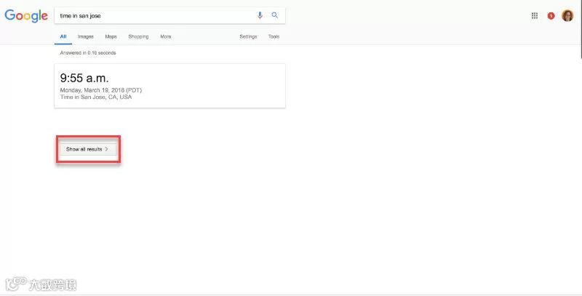582x296 pixels.
Task: Switch to the Maps tab
Action: pos(111,36)
